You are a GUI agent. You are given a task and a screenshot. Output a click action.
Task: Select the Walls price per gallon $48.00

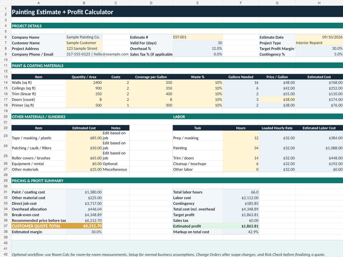click(277, 83)
